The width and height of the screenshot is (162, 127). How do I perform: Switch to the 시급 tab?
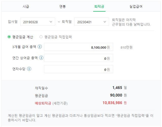[x=26, y=7]
